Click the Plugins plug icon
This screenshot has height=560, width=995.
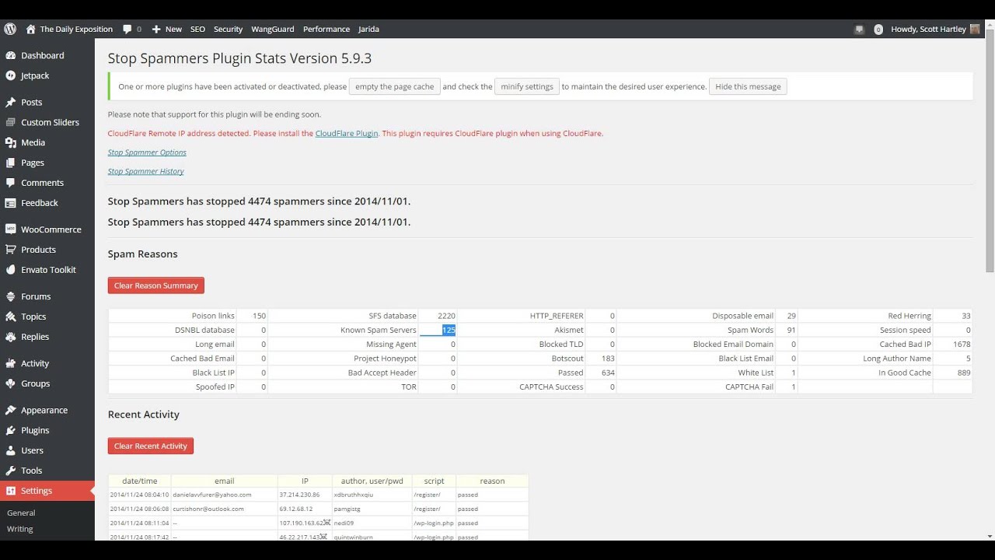click(10, 430)
